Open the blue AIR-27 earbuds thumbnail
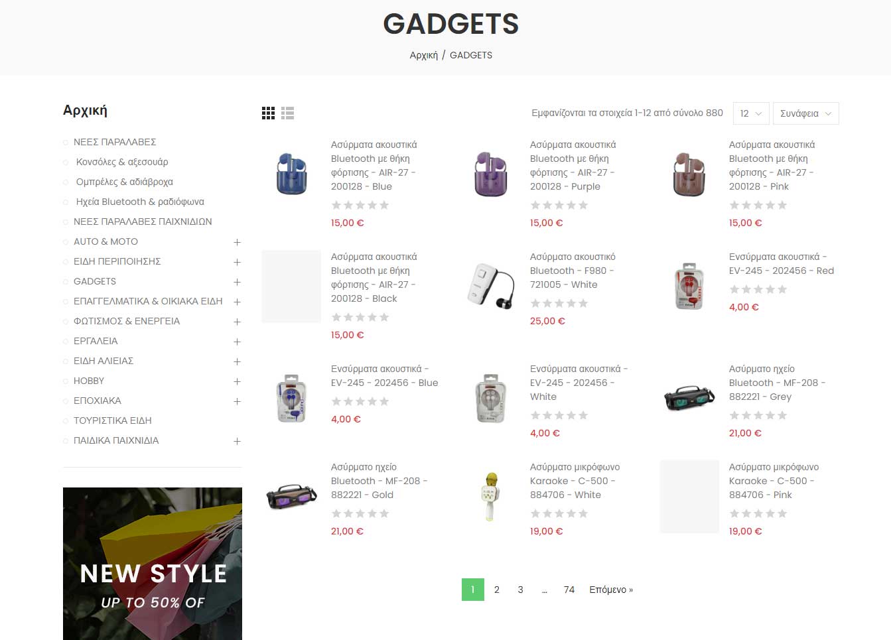 291,174
